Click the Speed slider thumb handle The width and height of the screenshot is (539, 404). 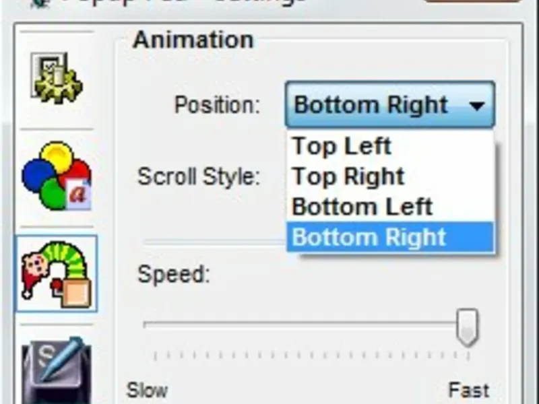466,327
